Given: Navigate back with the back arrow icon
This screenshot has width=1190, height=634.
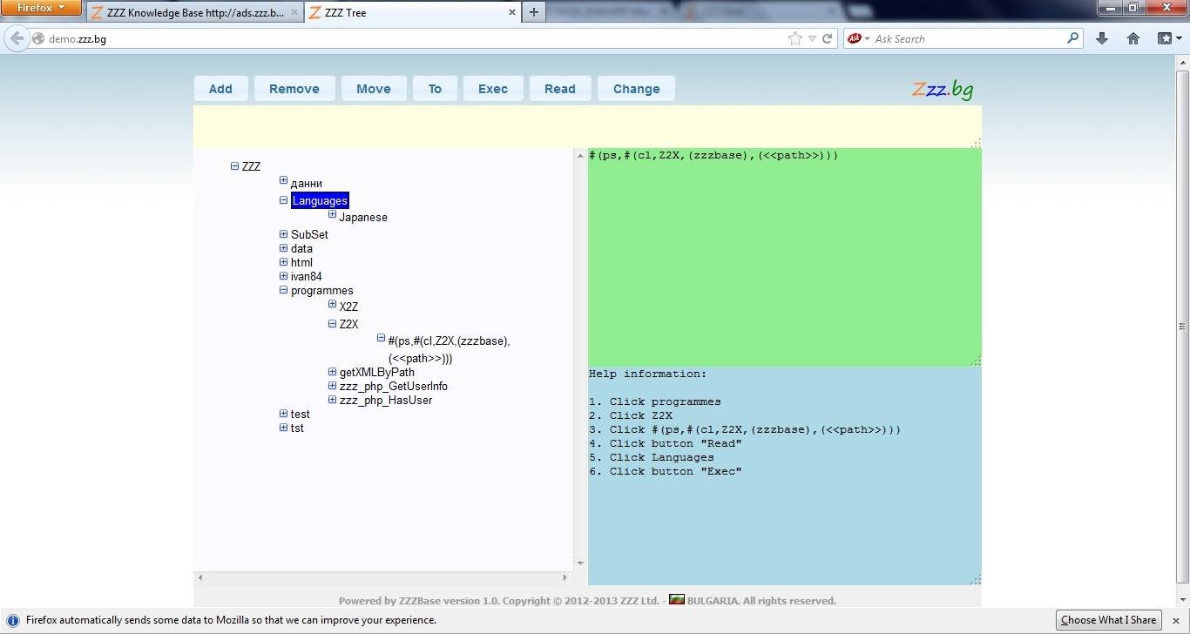Looking at the screenshot, I should pyautogui.click(x=16, y=37).
